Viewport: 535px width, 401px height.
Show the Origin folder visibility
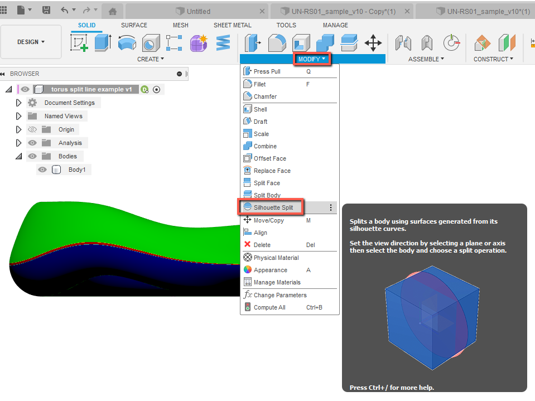pos(32,129)
